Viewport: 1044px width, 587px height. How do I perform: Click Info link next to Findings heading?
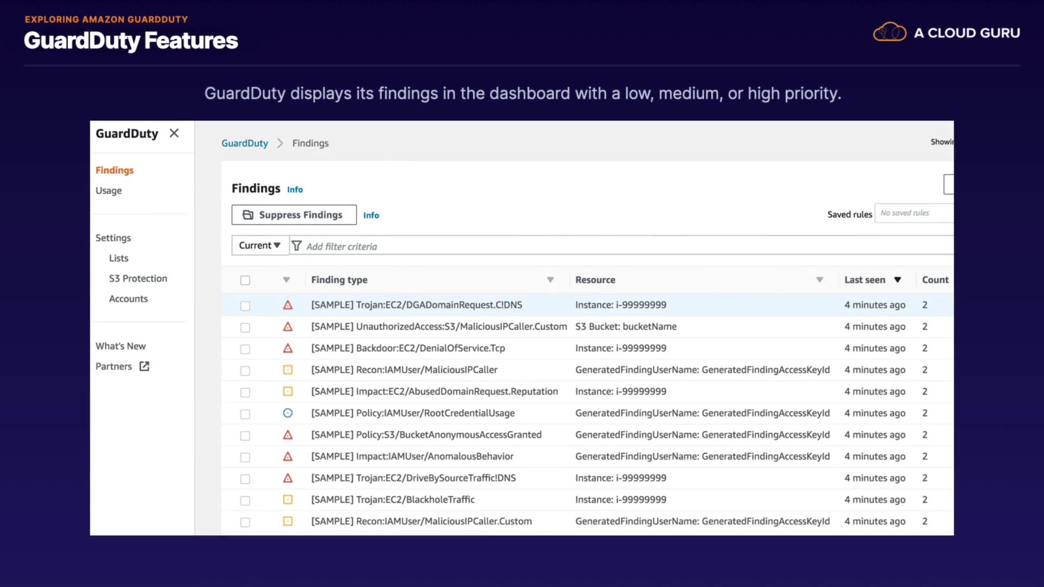(295, 190)
